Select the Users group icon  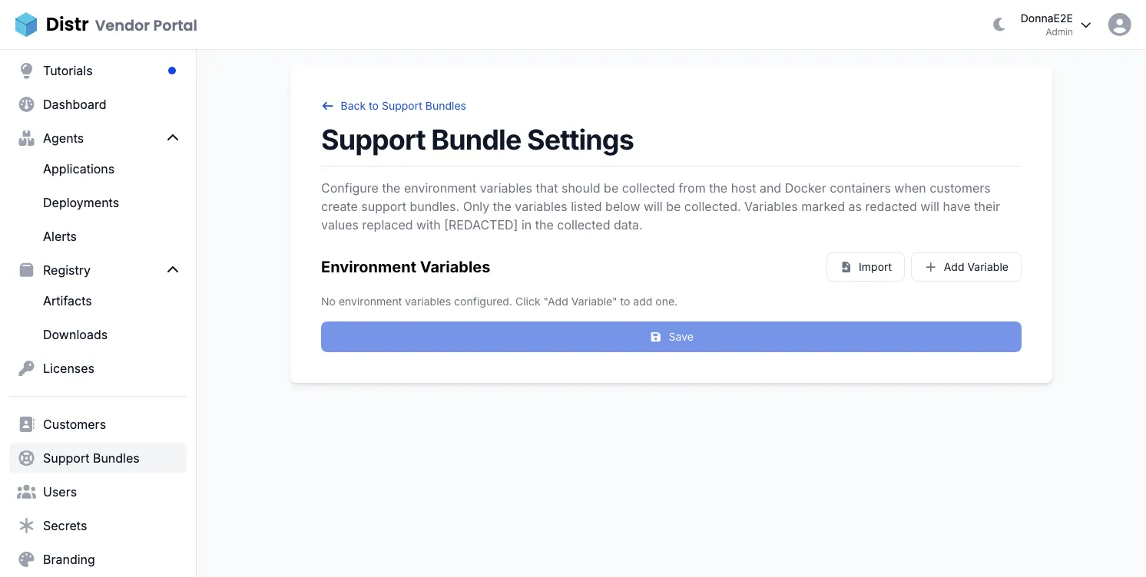click(26, 492)
